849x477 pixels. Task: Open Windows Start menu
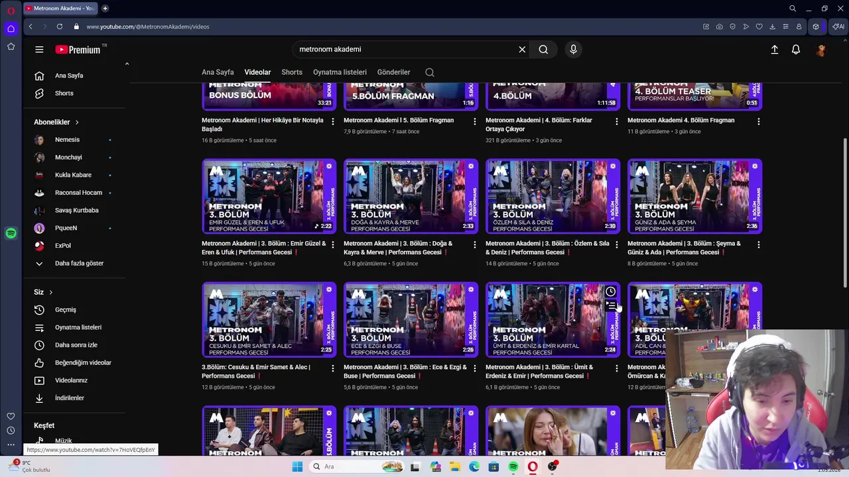point(297,466)
